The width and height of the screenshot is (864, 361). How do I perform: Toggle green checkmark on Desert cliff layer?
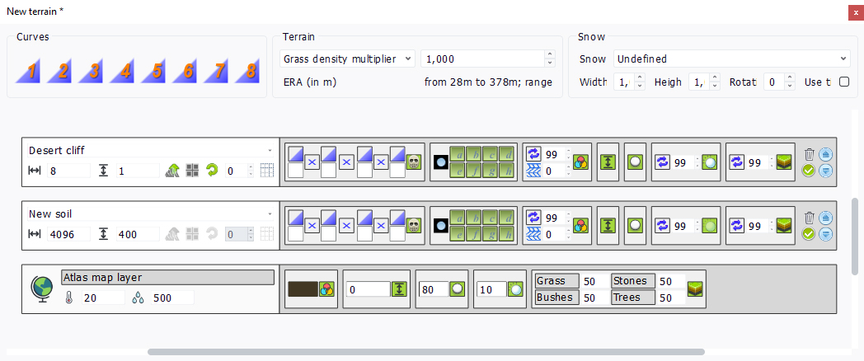pos(809,171)
